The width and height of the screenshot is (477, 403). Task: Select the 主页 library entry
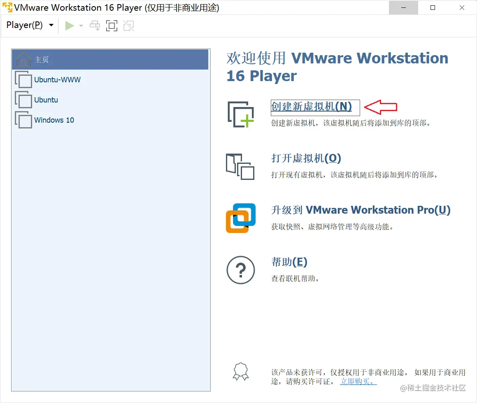coord(110,59)
